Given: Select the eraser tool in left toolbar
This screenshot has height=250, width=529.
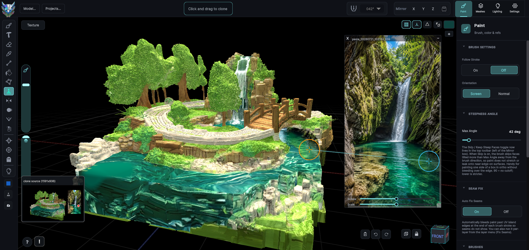Looking at the screenshot, I should click(x=9, y=44).
